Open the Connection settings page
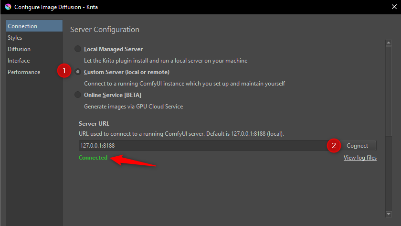The height and width of the screenshot is (226, 401). point(34,26)
